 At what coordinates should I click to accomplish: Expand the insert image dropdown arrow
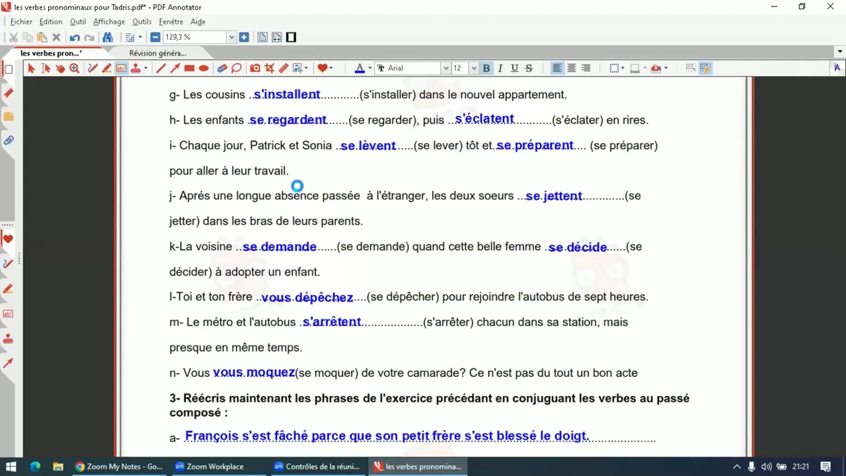coord(306,68)
